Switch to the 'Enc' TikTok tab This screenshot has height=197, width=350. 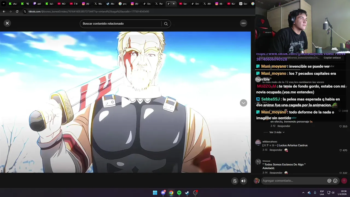click(147, 4)
